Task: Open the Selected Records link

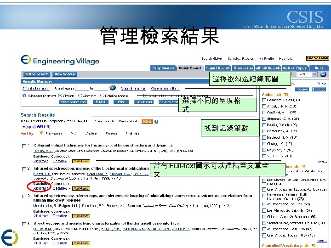Action: pos(240,59)
